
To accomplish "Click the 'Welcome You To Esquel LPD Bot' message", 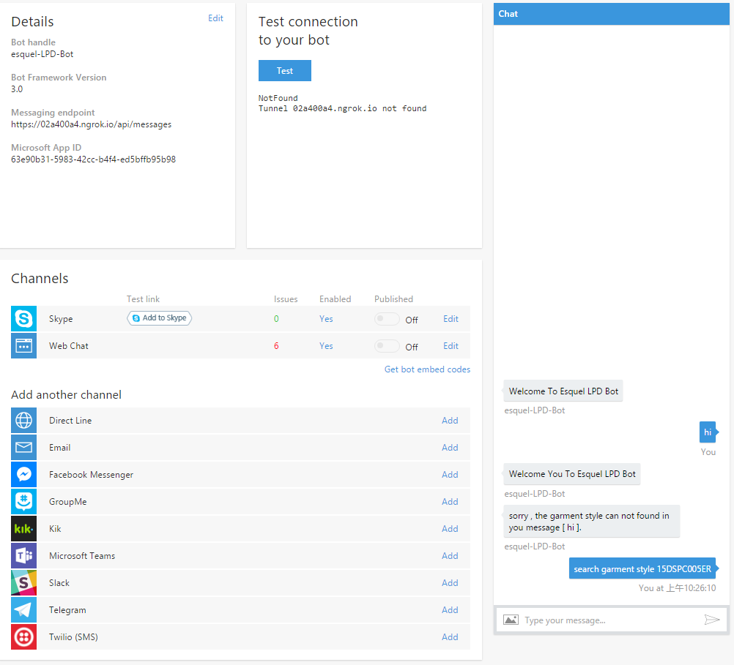I will click(x=572, y=474).
